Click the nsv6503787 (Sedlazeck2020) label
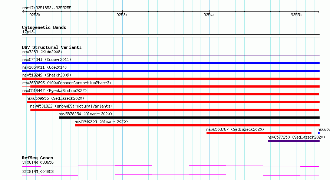330x180 pixels. click(x=235, y=129)
